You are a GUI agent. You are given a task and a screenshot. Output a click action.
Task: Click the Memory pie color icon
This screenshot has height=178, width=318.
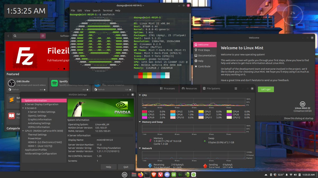[x=150, y=141]
